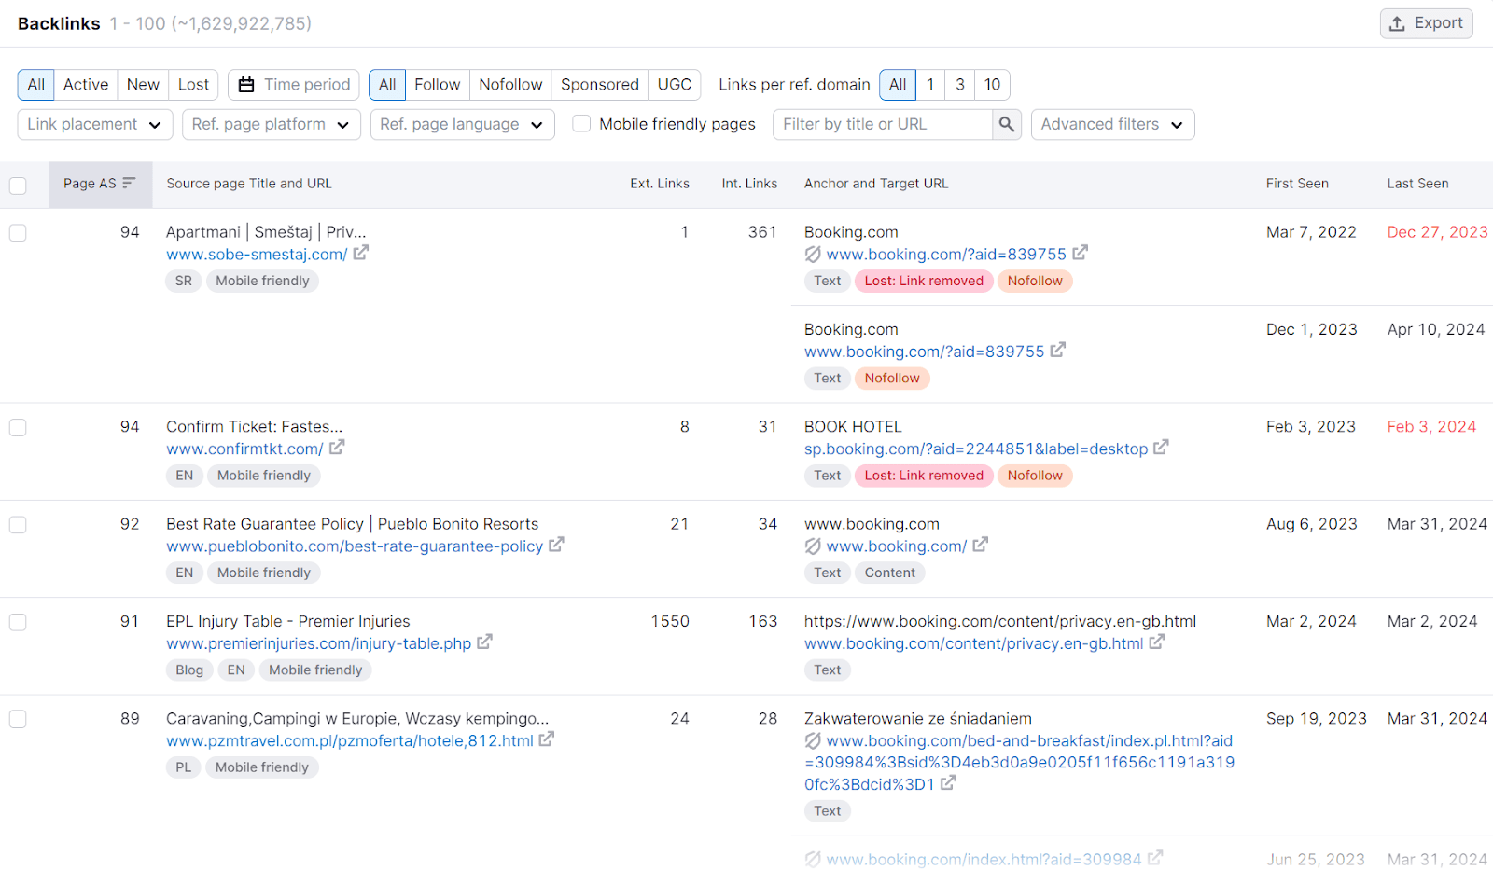The image size is (1493, 884).
Task: Click Lost: Link removed tag on Confirm Ticket row
Action: click(x=924, y=476)
